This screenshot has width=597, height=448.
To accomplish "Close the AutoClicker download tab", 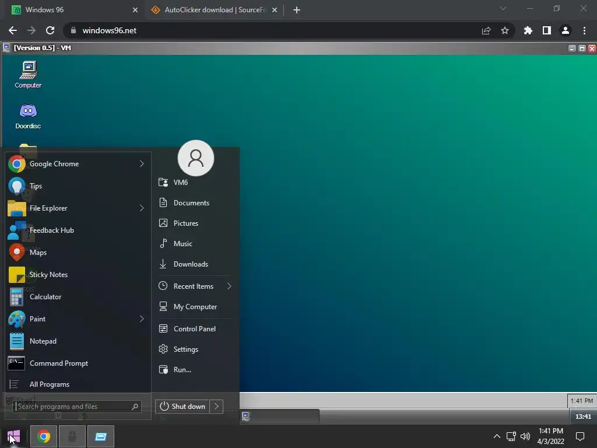I will (x=275, y=10).
